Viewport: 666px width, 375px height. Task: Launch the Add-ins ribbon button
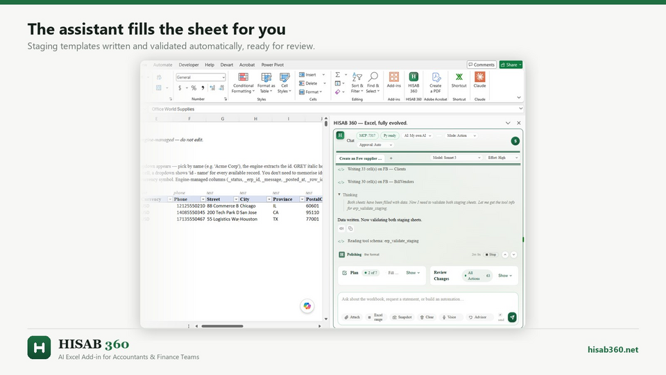pyautogui.click(x=394, y=81)
